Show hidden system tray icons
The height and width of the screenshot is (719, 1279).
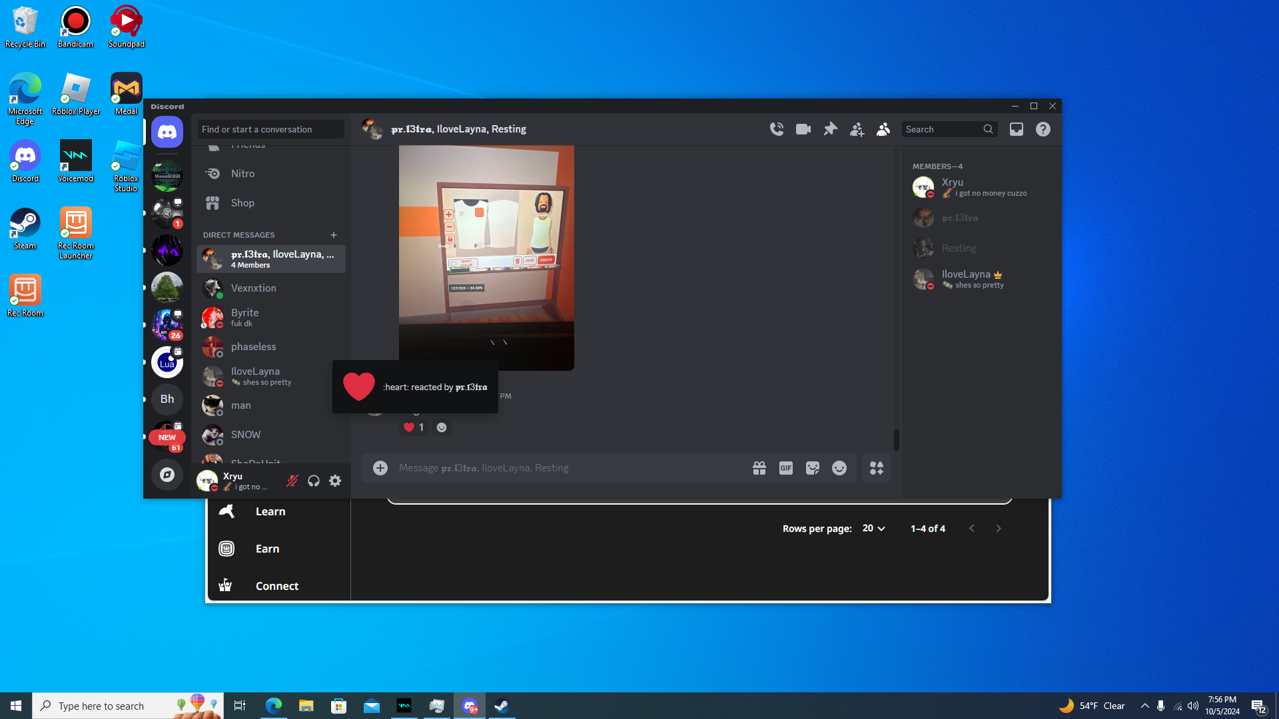(1144, 706)
